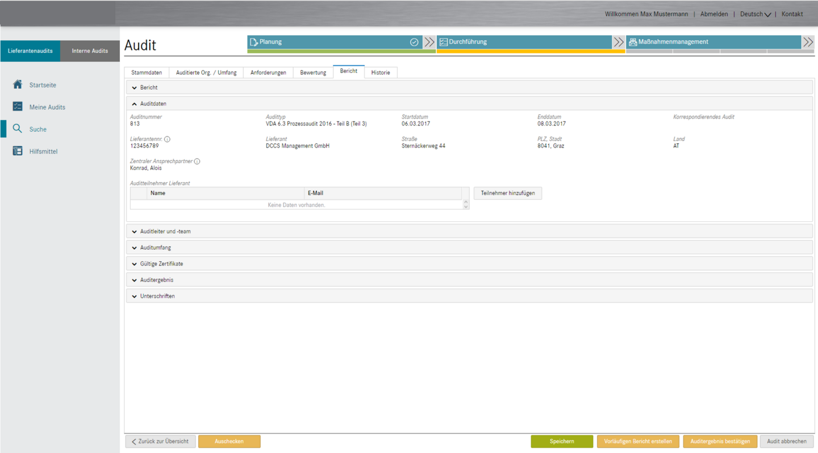Click info icon beside Lieferantennr.

point(167,139)
